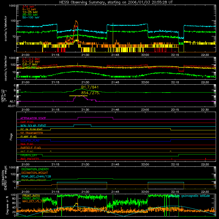Select the green 25-50 keV legend label

(x=30, y=15)
